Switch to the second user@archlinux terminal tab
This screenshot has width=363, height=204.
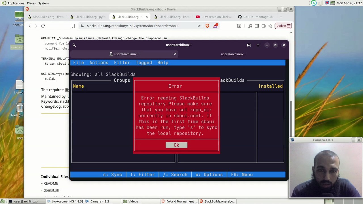[233, 54]
